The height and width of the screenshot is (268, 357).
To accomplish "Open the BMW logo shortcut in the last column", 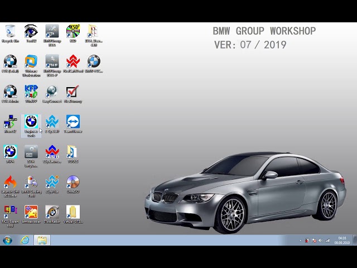I will pyautogui.click(x=94, y=64).
